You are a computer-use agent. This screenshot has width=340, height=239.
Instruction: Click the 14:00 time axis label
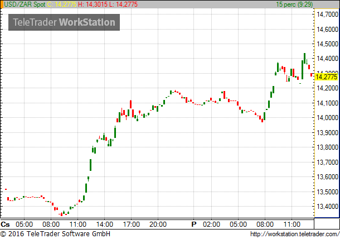tap(105, 224)
